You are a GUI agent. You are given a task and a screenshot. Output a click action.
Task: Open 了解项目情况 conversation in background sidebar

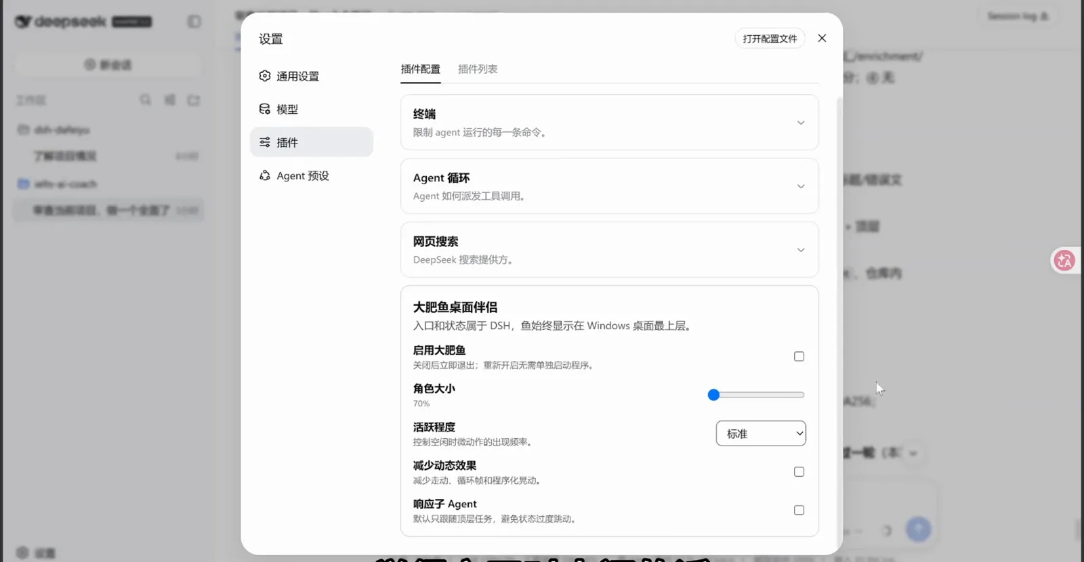108,156
